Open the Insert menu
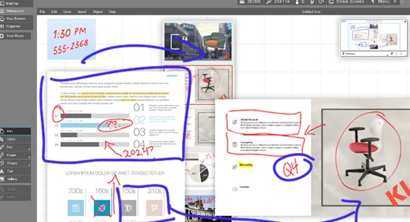Screen dimensions: 410x222 pos(81,11)
